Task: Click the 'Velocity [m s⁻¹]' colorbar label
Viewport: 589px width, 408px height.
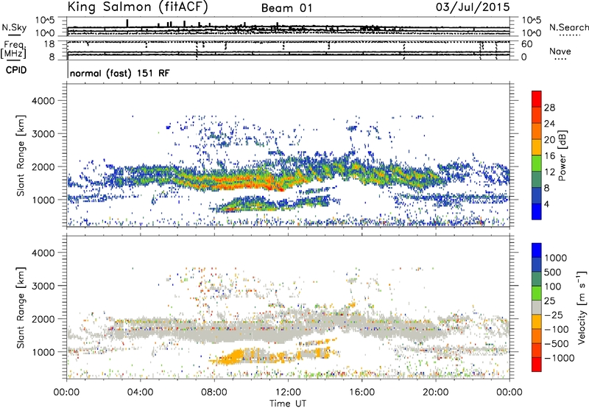Action: pyautogui.click(x=582, y=307)
